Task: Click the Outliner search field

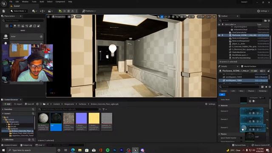Action: (x=241, y=21)
